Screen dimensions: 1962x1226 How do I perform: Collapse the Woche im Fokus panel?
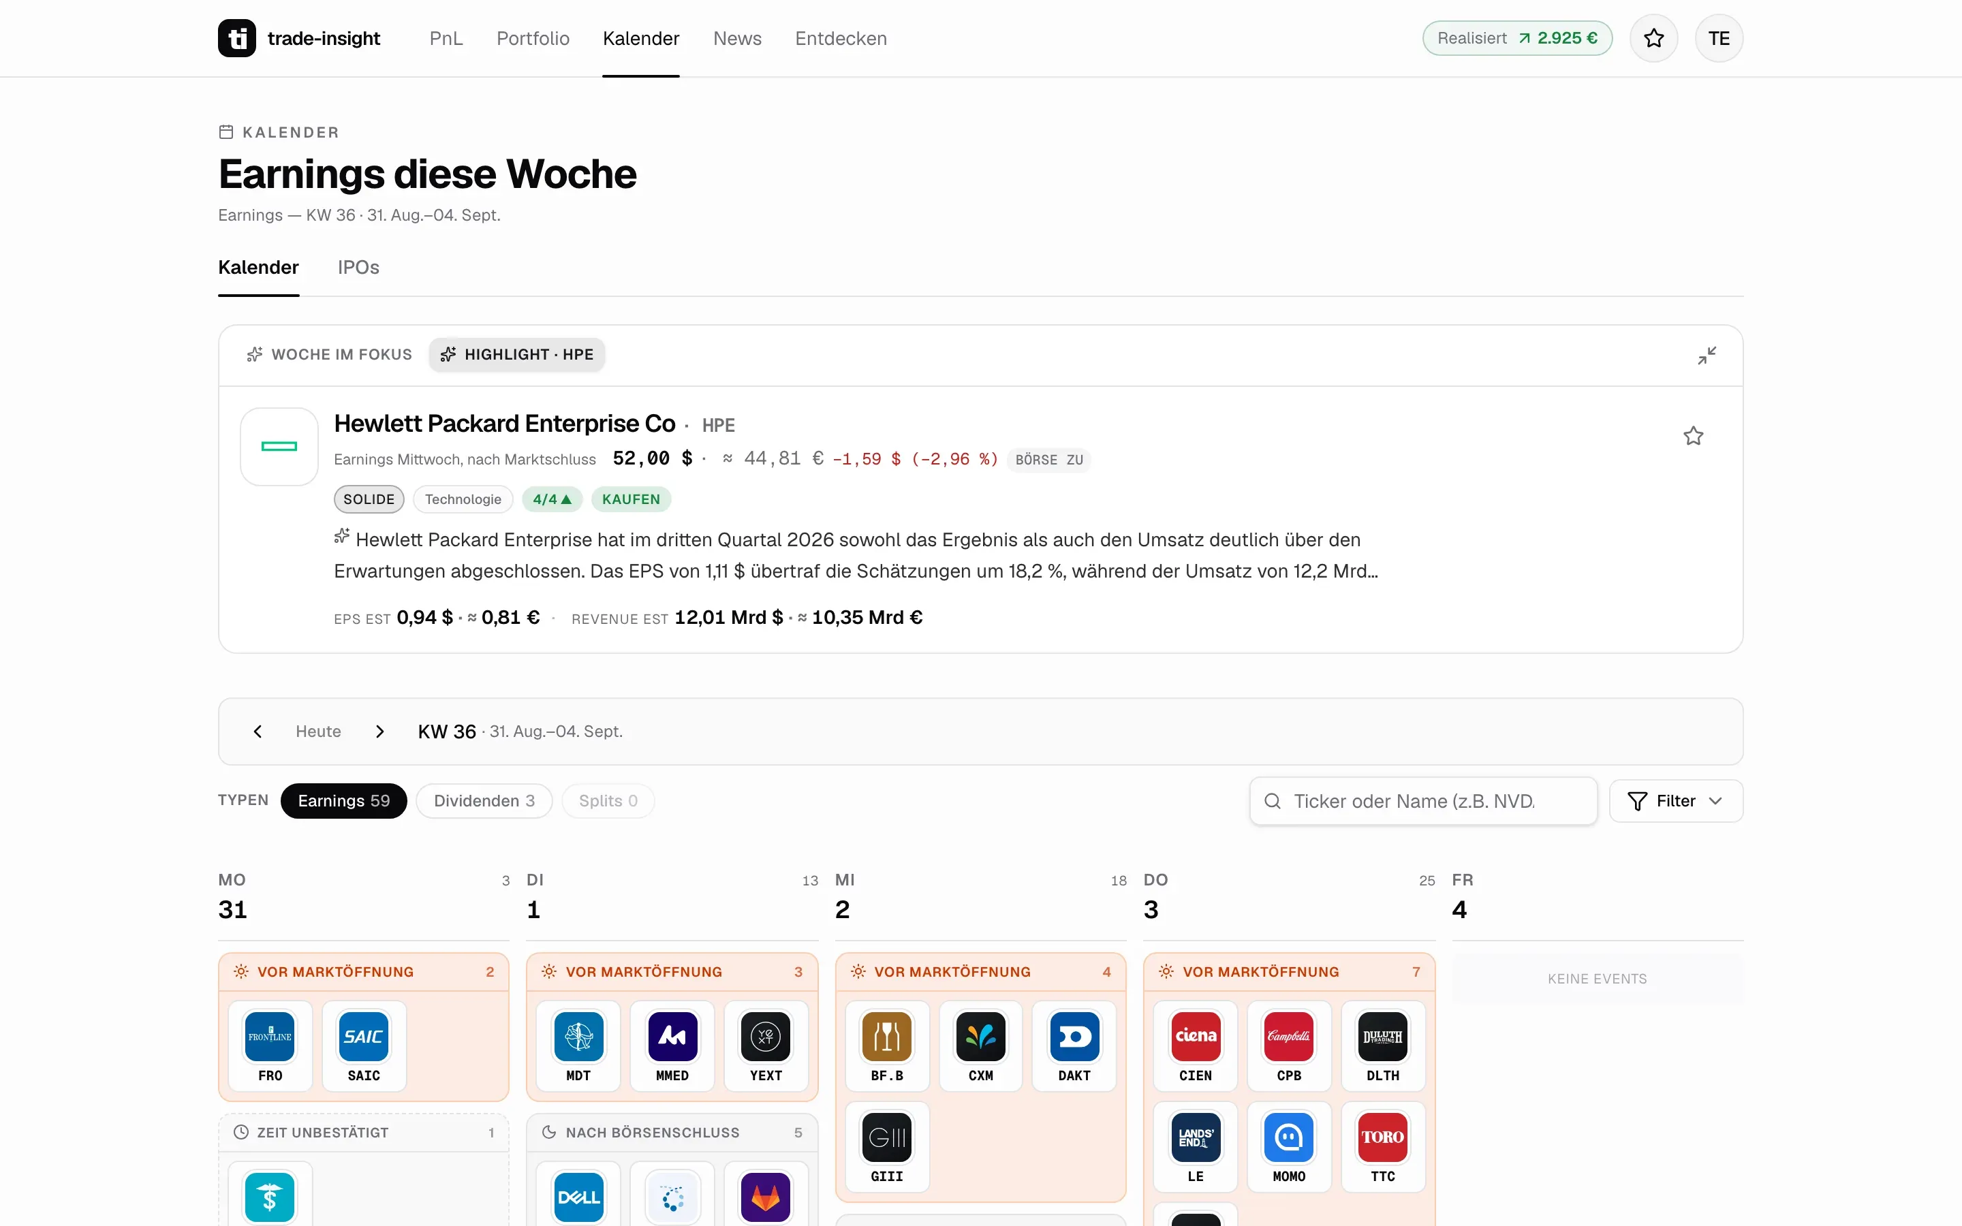point(1707,356)
